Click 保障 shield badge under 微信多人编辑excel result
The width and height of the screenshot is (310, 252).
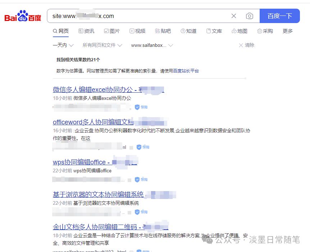coord(141,107)
